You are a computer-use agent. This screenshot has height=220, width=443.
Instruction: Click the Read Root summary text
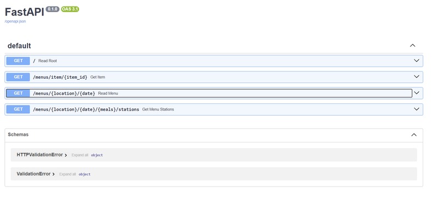(47, 61)
